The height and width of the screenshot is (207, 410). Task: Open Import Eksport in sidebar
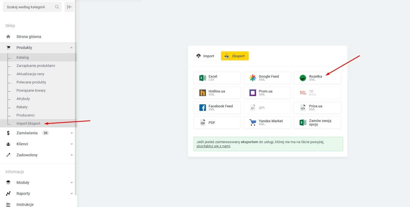point(28,123)
